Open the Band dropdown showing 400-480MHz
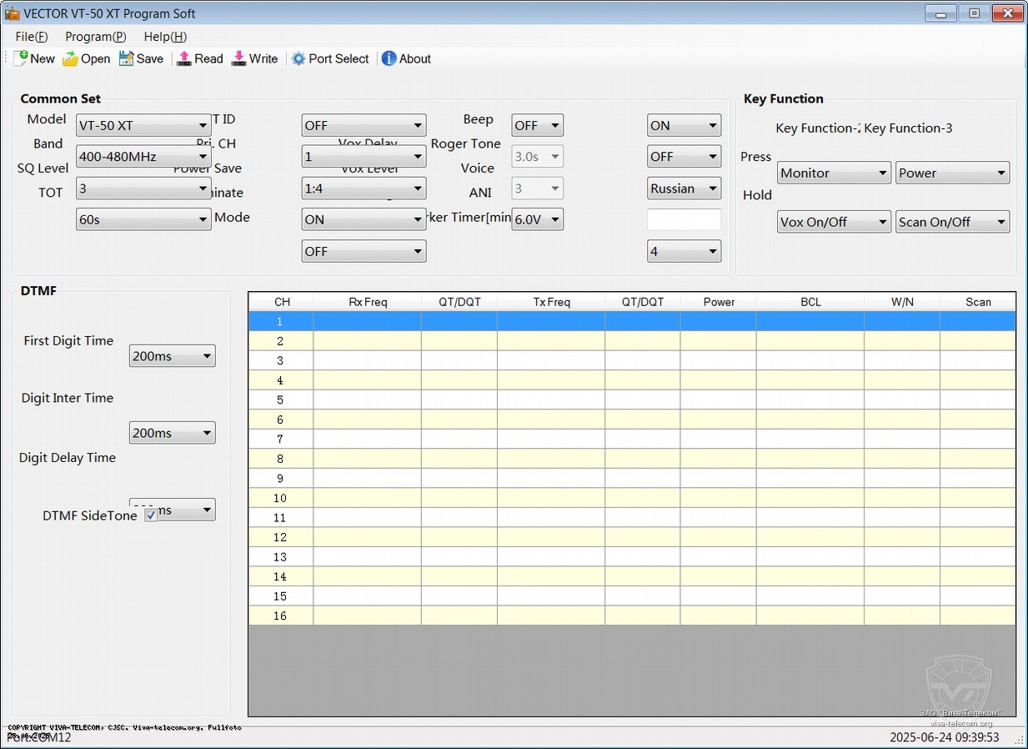 click(143, 157)
